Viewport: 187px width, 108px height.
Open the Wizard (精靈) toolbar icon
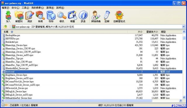click(x=72, y=15)
